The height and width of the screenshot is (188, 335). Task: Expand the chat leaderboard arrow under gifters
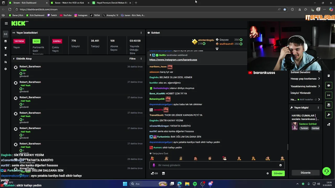217,49
